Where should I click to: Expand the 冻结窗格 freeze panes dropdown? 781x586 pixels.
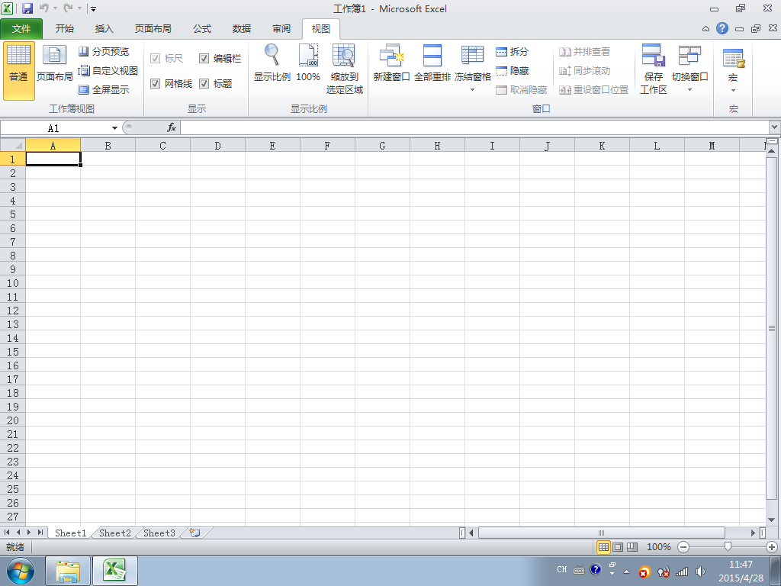coord(472,90)
